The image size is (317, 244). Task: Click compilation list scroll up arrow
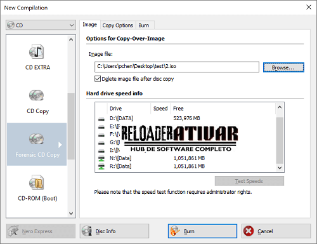click(x=71, y=39)
